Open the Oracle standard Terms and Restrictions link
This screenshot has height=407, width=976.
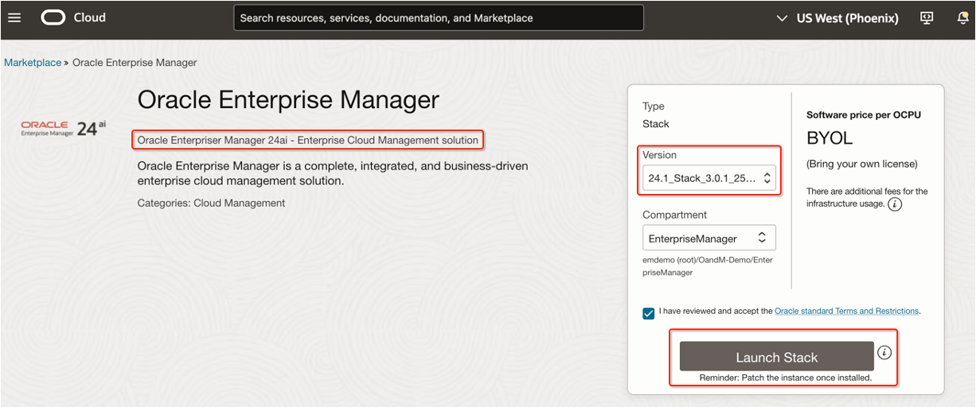tap(846, 311)
